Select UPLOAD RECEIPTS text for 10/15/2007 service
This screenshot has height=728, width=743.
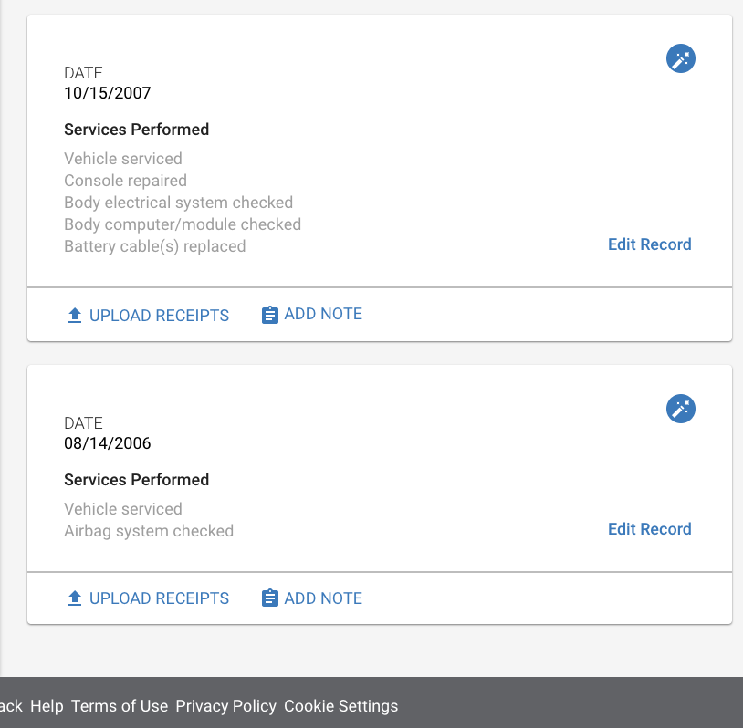(159, 316)
